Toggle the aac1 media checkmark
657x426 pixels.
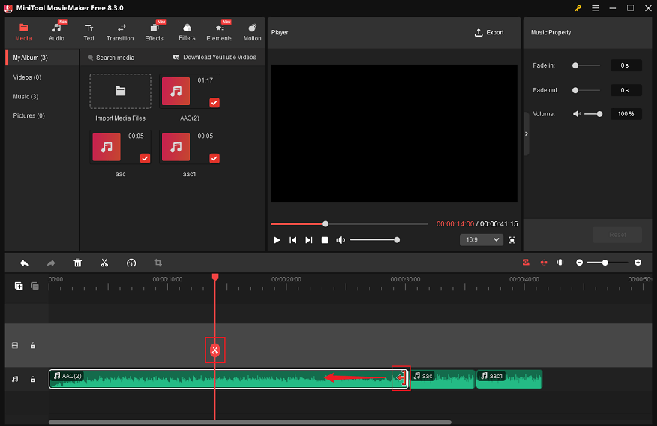(x=214, y=158)
